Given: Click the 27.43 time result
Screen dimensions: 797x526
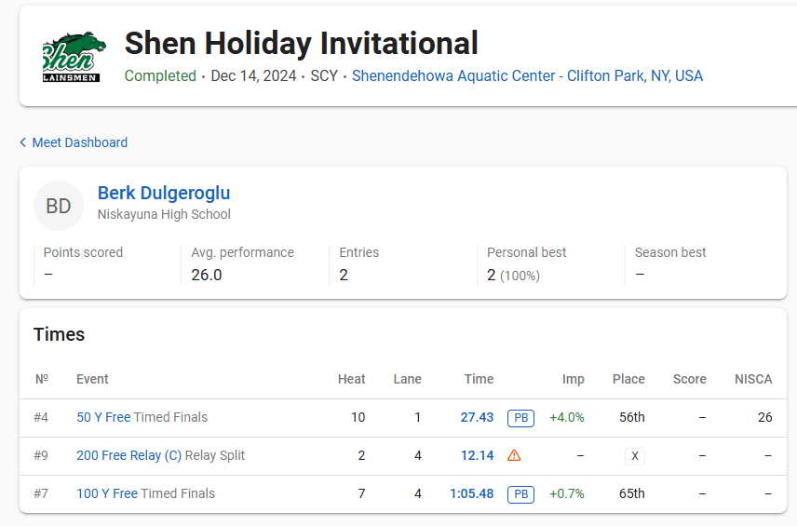Looking at the screenshot, I should 477,418.
